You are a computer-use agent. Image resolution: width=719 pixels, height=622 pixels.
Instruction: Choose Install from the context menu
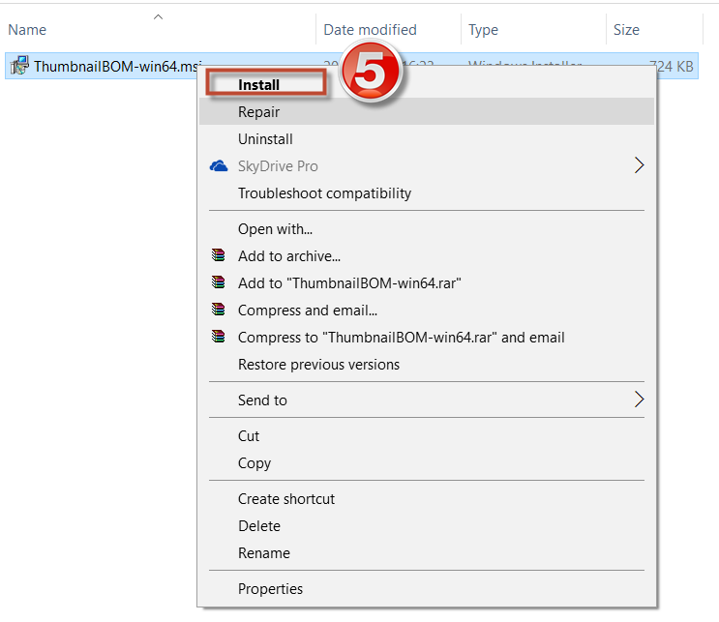tap(258, 85)
